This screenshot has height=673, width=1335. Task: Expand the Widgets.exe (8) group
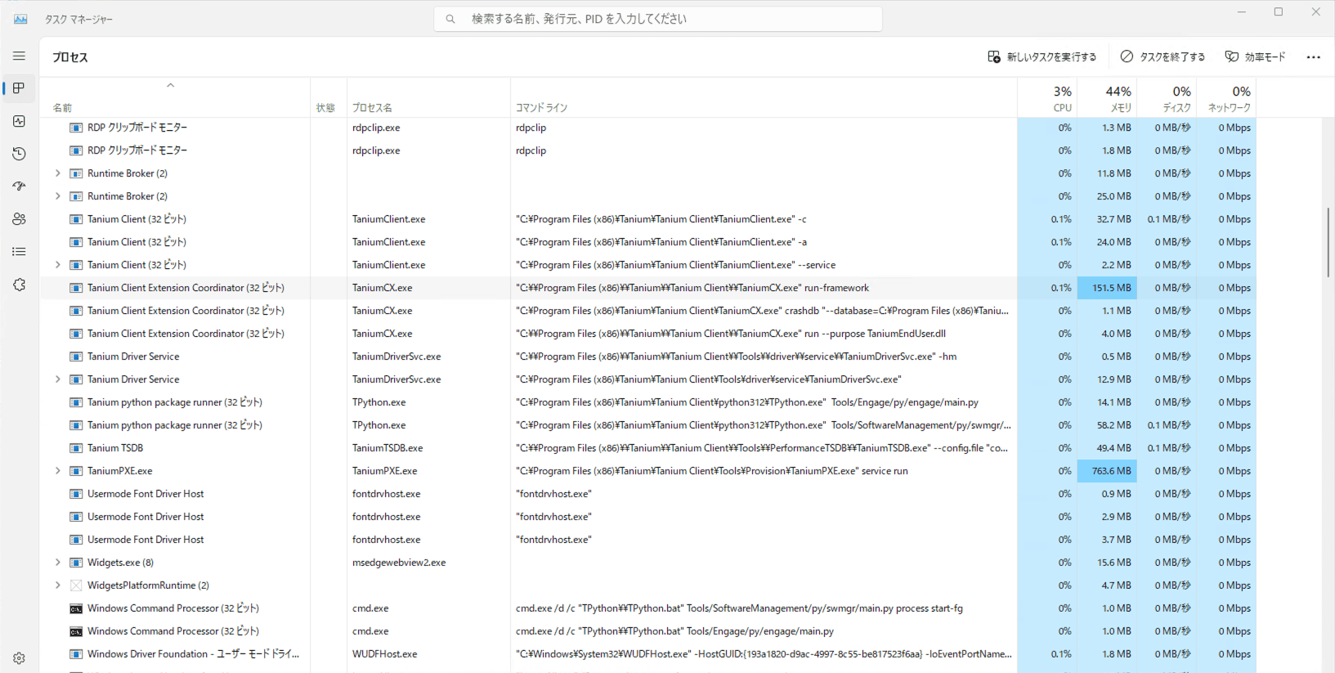click(x=57, y=563)
